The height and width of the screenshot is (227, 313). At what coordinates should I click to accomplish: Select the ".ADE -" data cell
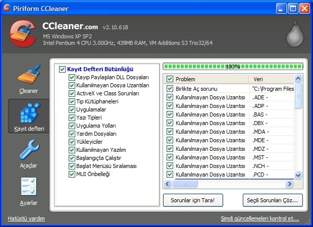tap(272, 97)
